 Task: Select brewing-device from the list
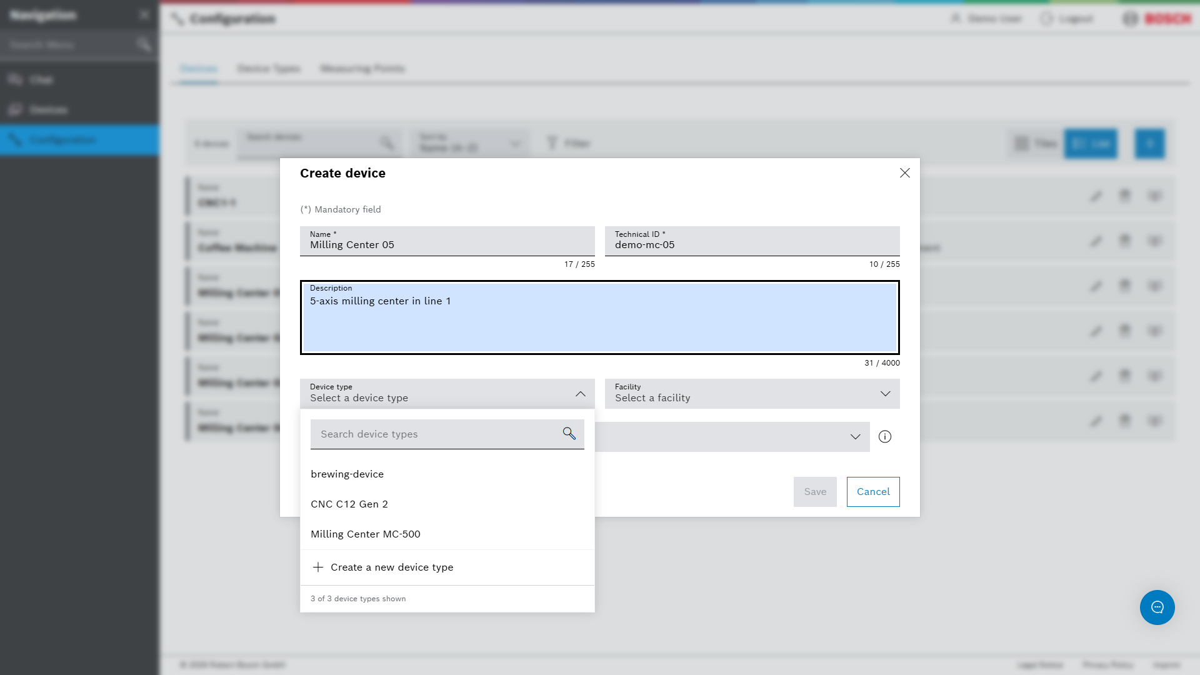(447, 474)
